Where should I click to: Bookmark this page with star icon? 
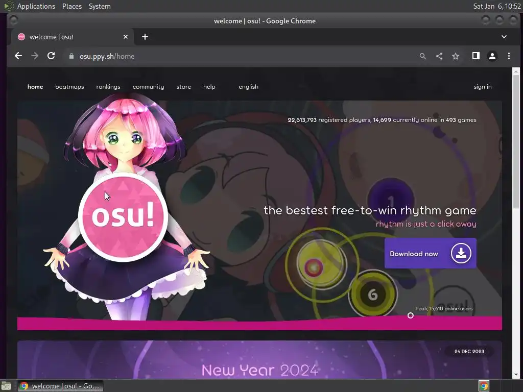point(456,56)
